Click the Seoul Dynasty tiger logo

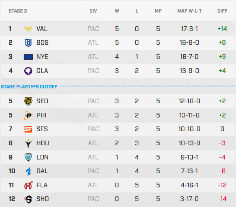[29, 101]
